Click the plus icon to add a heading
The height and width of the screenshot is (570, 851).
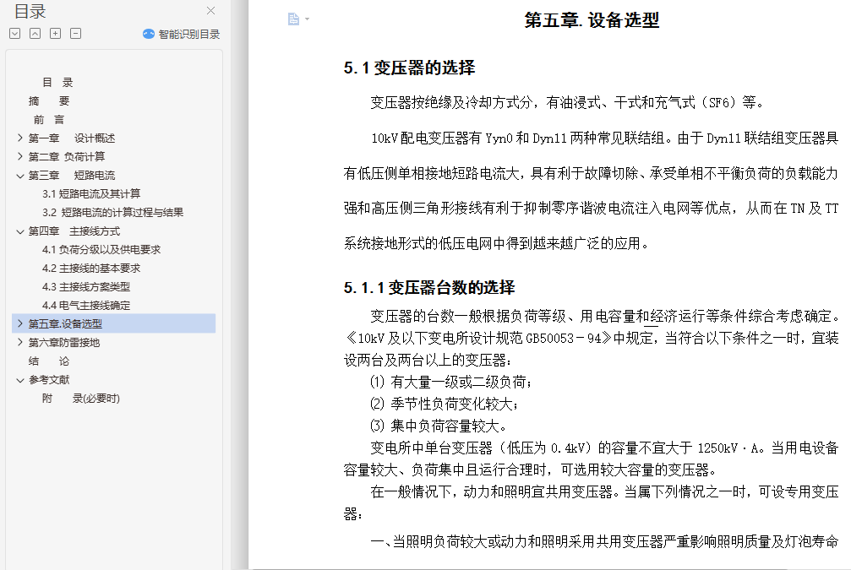point(56,34)
